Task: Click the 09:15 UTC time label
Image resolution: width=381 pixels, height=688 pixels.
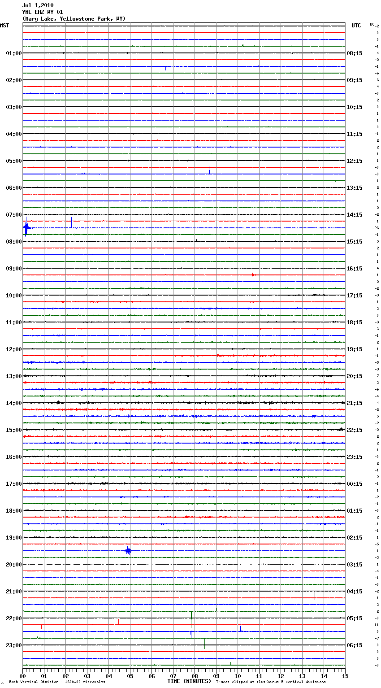Action: (355, 80)
